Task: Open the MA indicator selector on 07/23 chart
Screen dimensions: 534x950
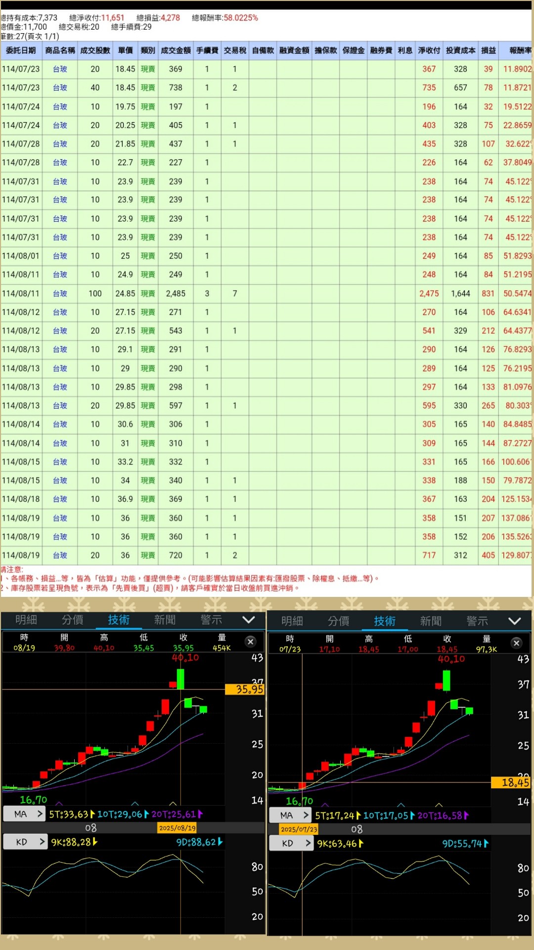Action: [x=290, y=815]
